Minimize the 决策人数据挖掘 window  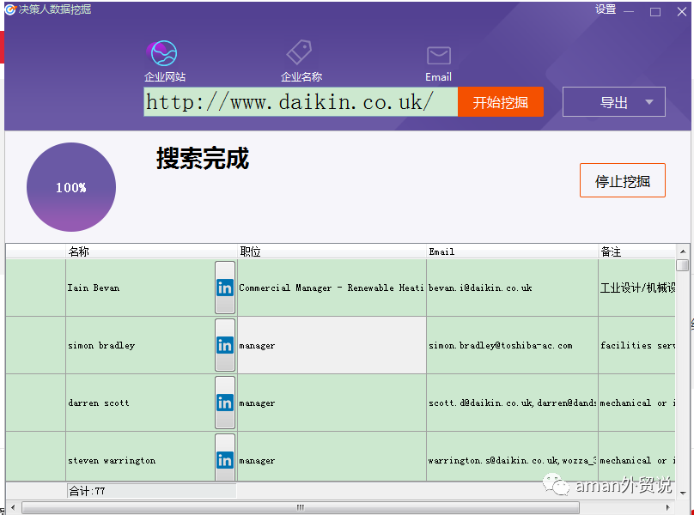(629, 11)
